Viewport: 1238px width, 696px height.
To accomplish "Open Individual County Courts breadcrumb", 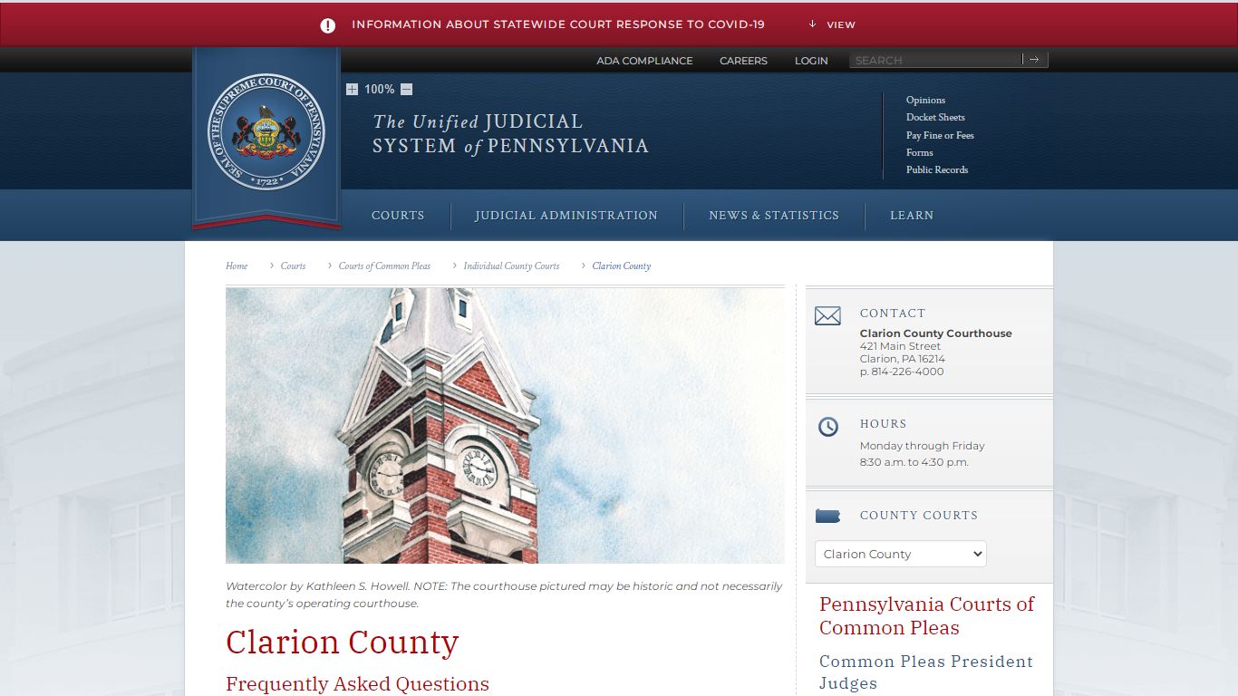I will 511,266.
